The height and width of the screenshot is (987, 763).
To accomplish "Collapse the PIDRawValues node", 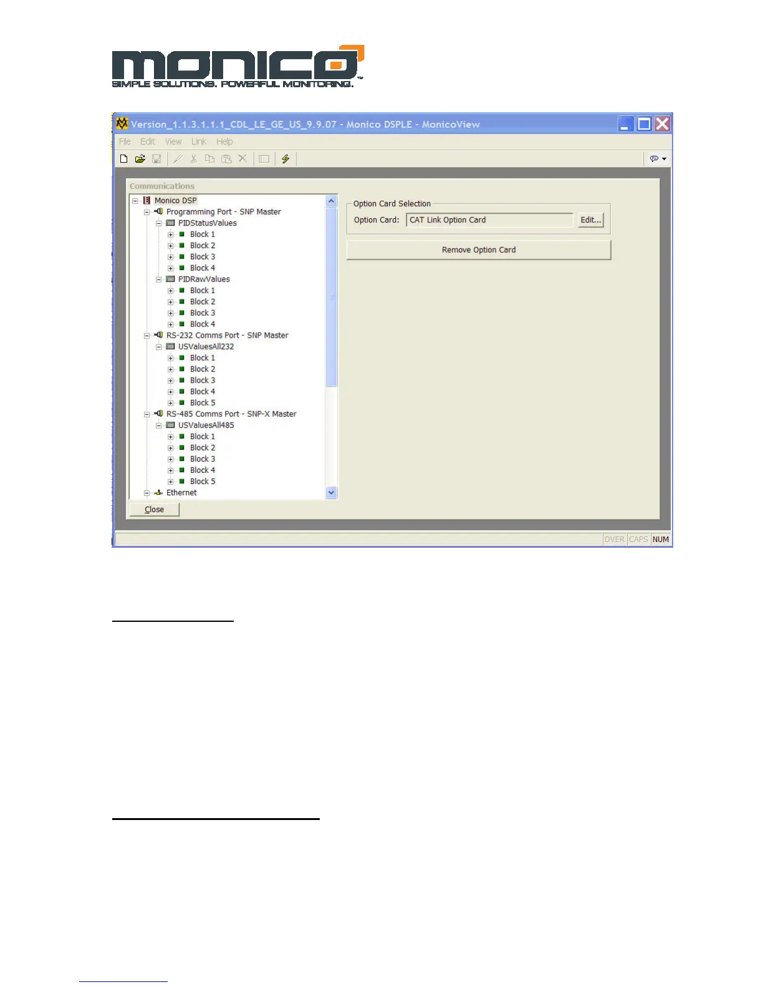I will point(159,279).
